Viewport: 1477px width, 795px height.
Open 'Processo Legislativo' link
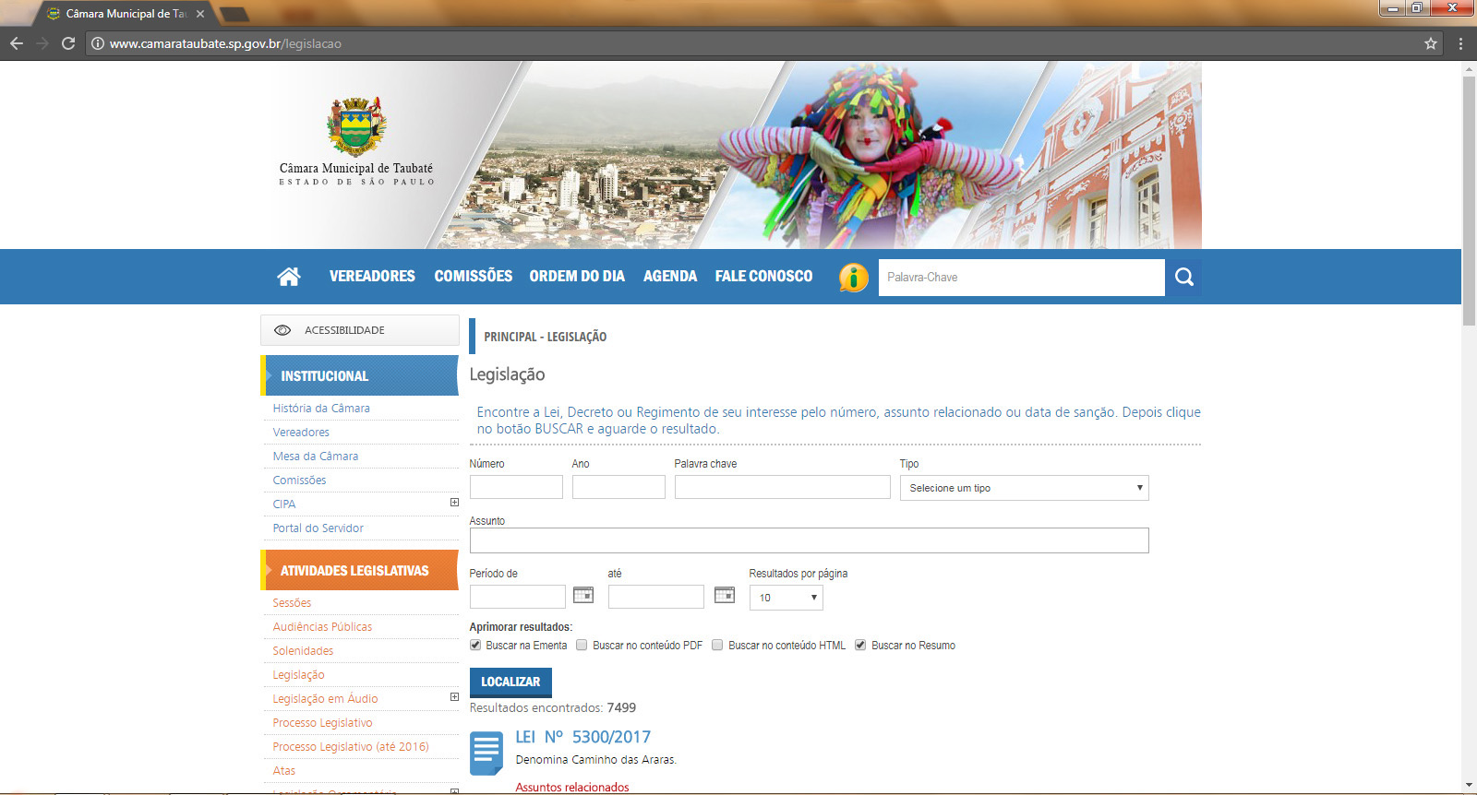click(322, 722)
